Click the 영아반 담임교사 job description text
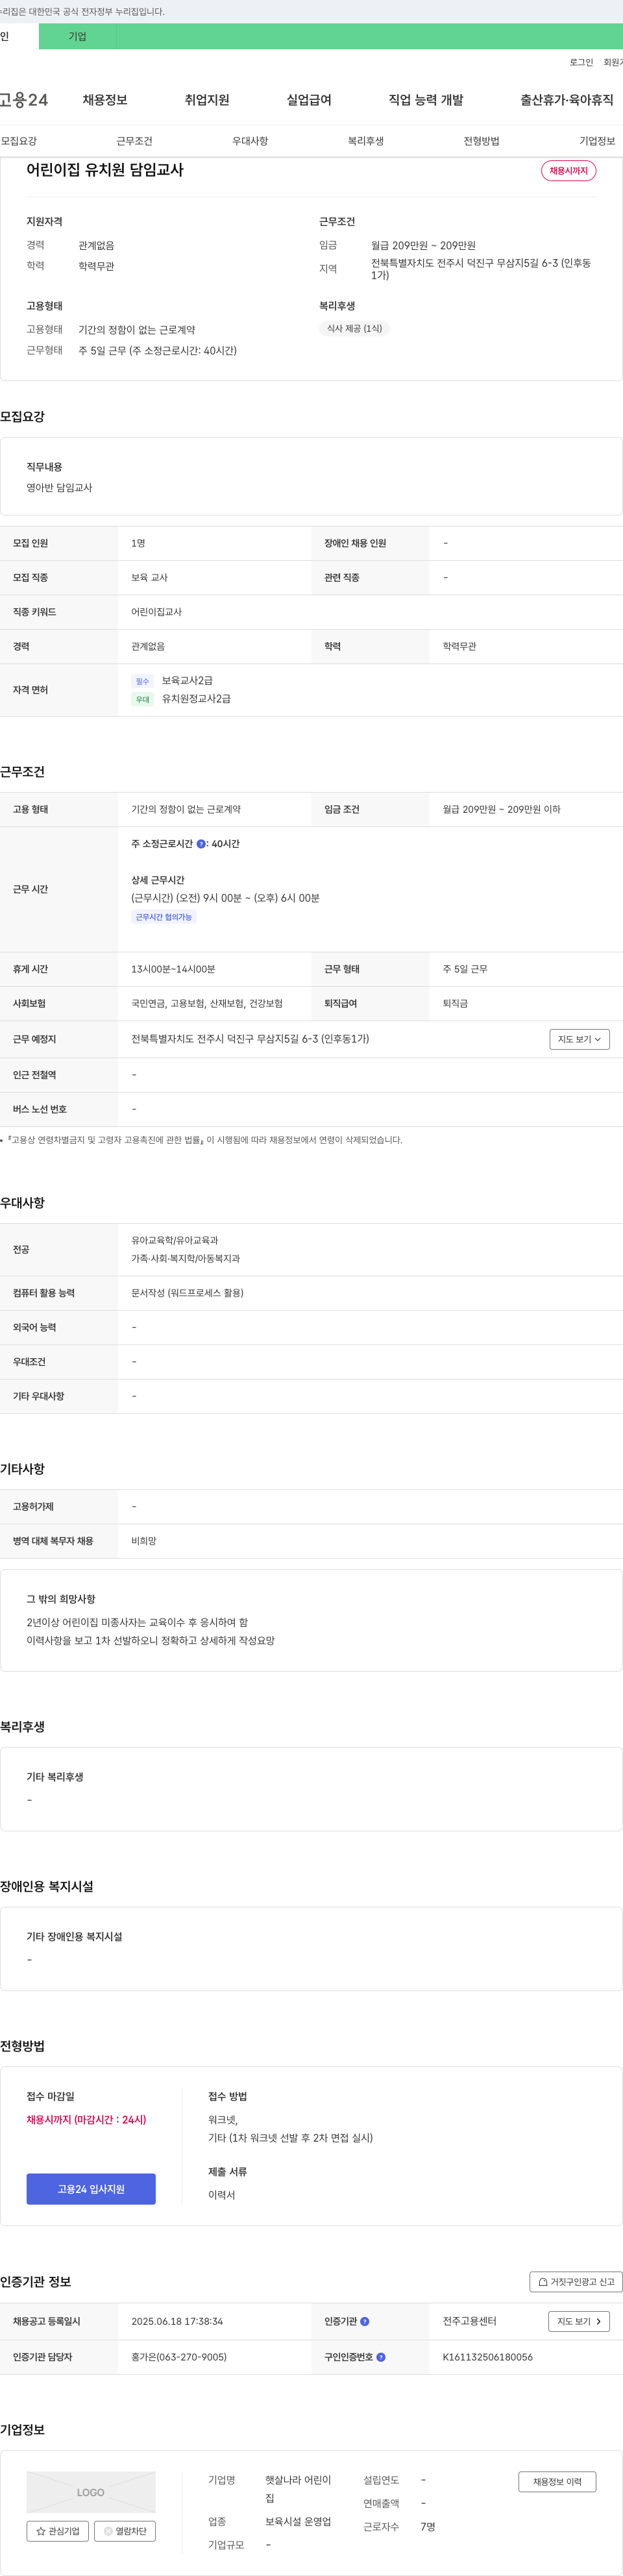The image size is (623, 2576). click(x=59, y=488)
